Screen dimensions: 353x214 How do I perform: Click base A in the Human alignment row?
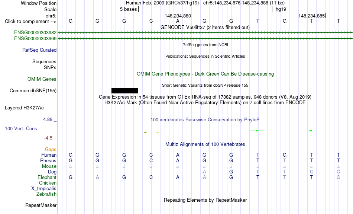coord(178,155)
